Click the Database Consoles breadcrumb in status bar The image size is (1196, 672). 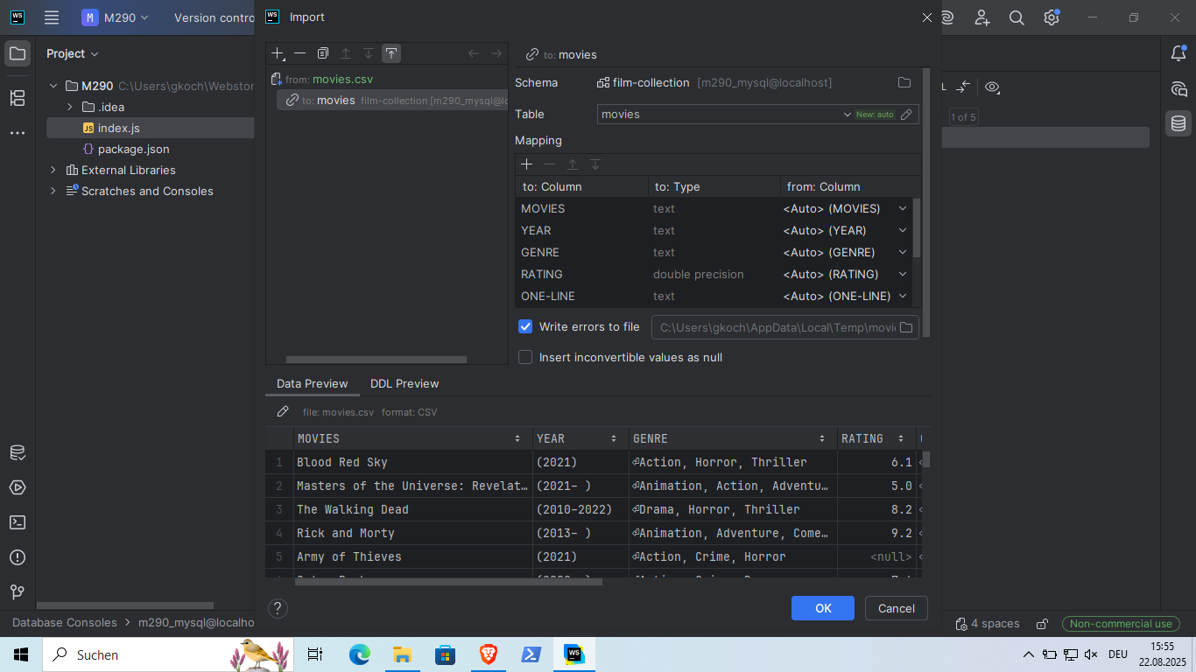pos(65,623)
